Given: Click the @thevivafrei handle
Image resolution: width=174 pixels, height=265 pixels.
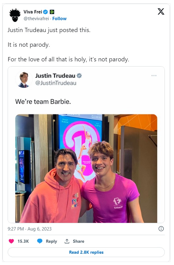Looking at the screenshot, I should 36,19.
